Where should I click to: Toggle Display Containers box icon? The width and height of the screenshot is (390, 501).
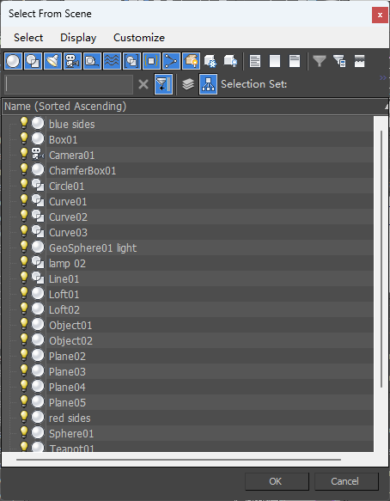(192, 61)
